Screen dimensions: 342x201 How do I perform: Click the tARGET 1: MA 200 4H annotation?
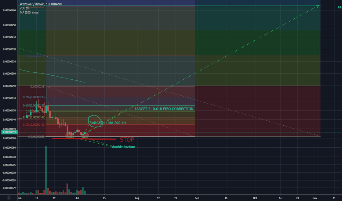[x=108, y=123]
